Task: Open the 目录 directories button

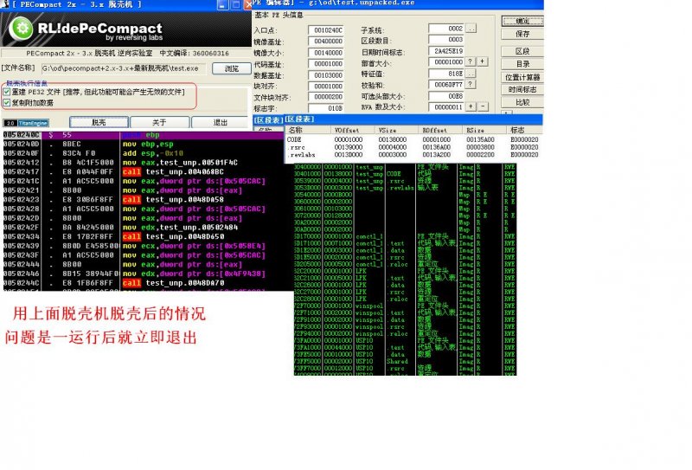Action: tap(522, 64)
